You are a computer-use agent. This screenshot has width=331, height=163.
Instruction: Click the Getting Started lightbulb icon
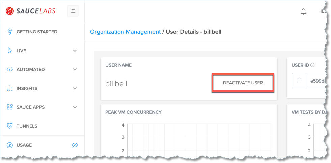(10, 32)
